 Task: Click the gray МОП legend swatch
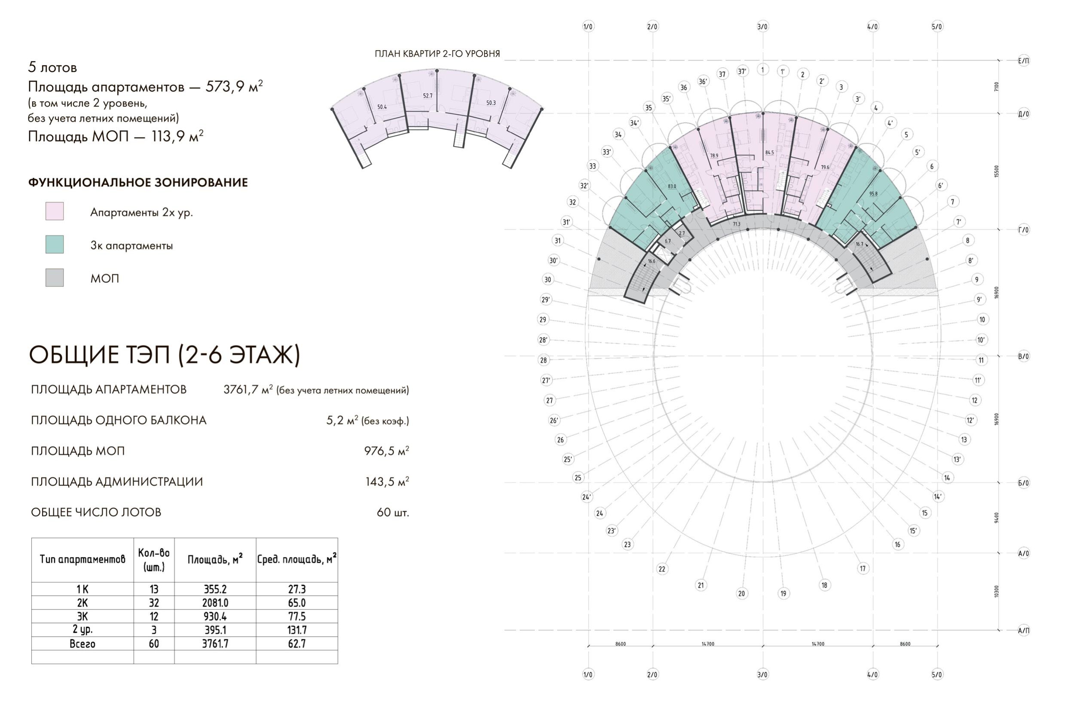(55, 278)
